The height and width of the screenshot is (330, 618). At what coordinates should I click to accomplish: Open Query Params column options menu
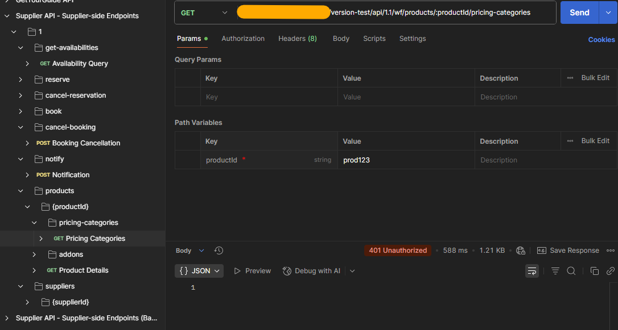pos(570,78)
